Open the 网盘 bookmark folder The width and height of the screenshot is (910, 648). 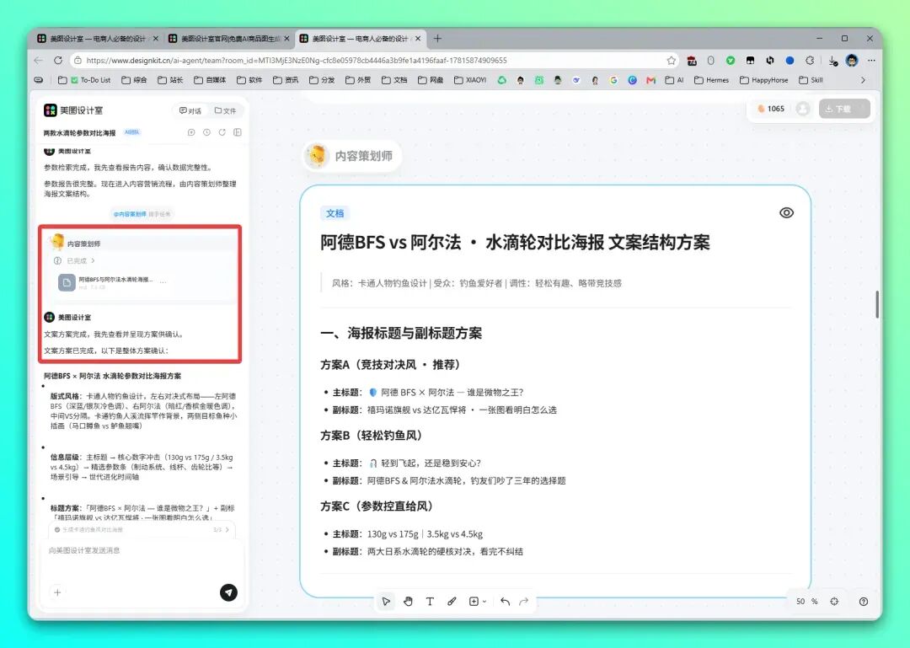pos(431,80)
